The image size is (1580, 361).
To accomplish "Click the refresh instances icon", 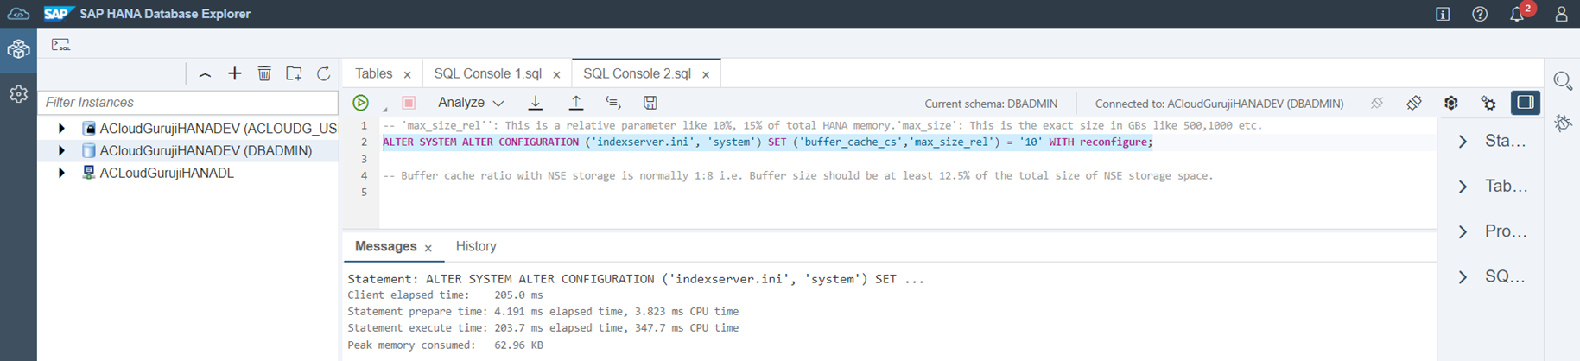I will click(323, 74).
